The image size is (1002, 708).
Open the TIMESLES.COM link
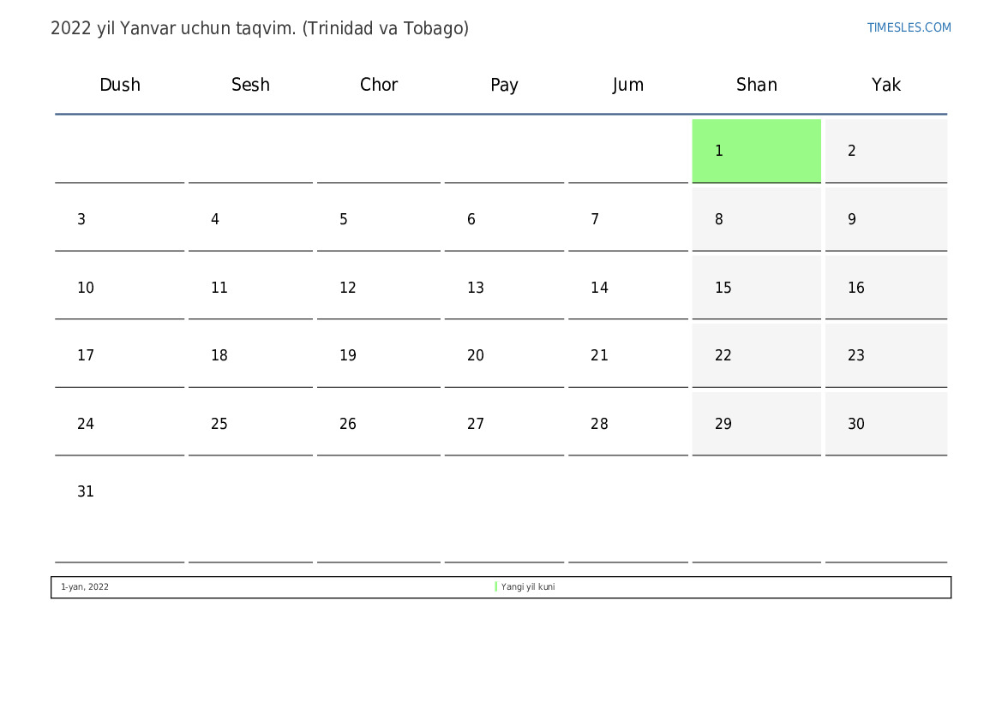[909, 27]
